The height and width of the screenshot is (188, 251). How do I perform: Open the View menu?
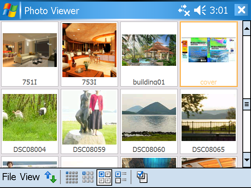30,177
